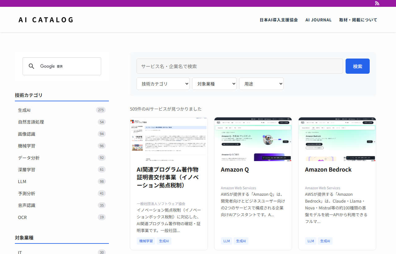Click the 98 count badge for LLM
This screenshot has height=254, width=396.
(x=102, y=182)
